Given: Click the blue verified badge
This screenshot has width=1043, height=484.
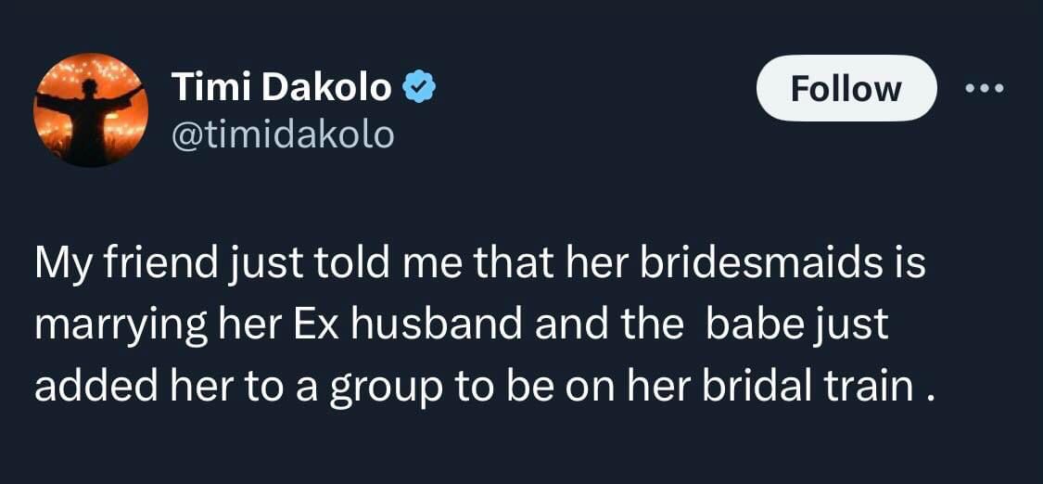Looking at the screenshot, I should pos(417,88).
